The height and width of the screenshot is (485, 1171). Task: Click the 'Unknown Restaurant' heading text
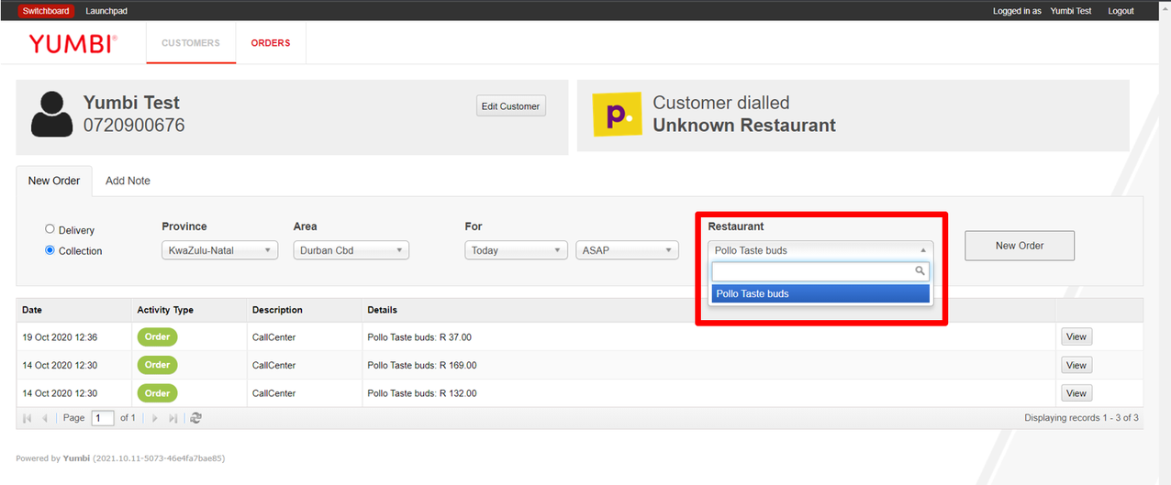[744, 126]
